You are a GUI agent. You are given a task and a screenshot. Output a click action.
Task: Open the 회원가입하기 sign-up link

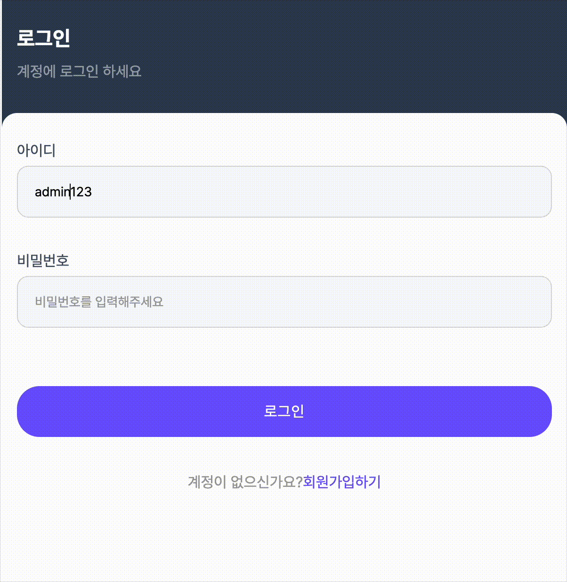point(341,482)
